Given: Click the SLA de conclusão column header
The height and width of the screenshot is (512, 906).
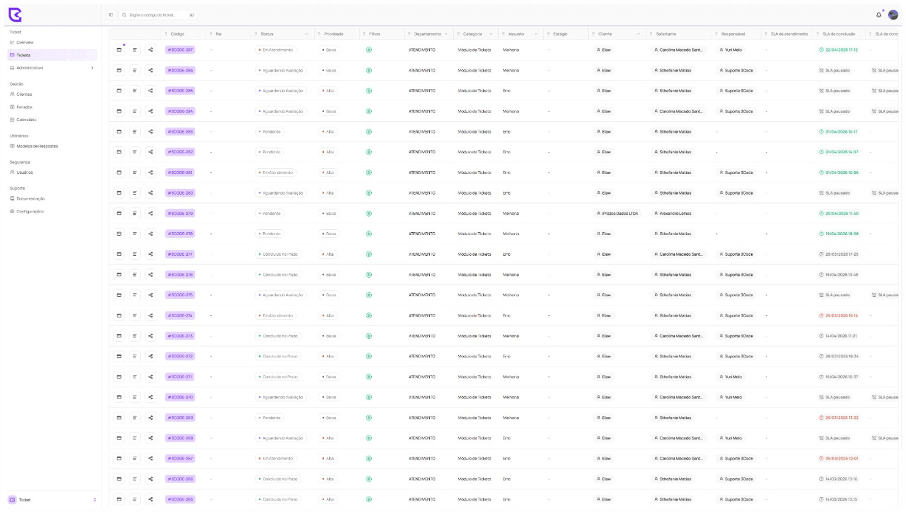Looking at the screenshot, I should pyautogui.click(x=838, y=34).
